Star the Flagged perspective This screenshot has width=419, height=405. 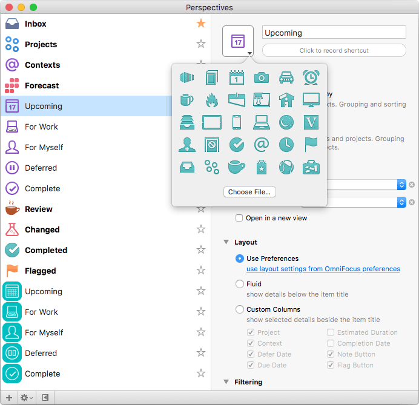[201, 271]
